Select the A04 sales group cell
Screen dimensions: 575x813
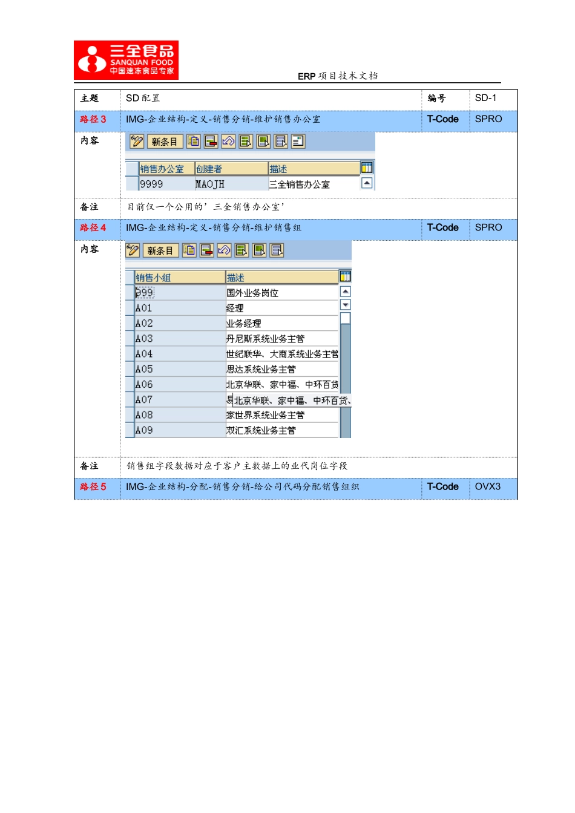(180, 354)
